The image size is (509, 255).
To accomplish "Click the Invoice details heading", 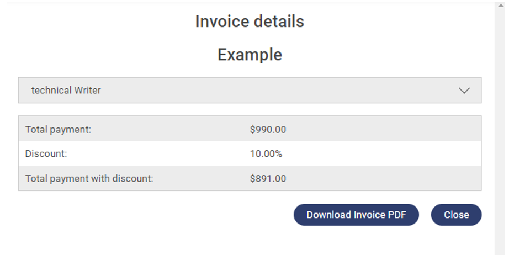I will click(x=250, y=22).
